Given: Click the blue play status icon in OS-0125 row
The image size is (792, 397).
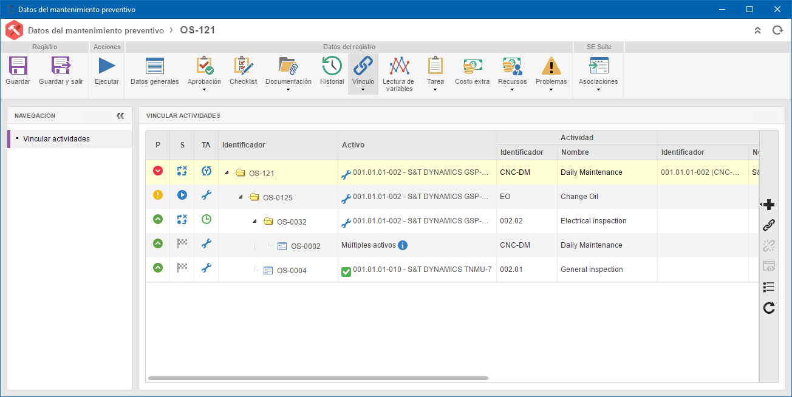Looking at the screenshot, I should [x=182, y=195].
